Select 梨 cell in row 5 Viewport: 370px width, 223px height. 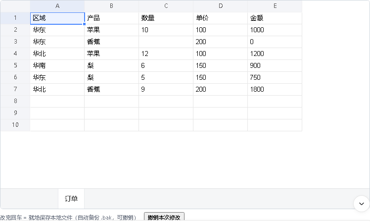click(x=112, y=65)
